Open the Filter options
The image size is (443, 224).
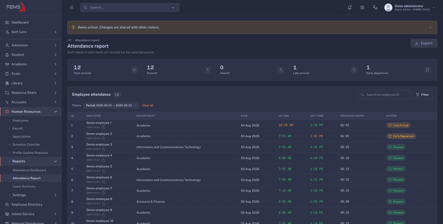[x=422, y=95]
